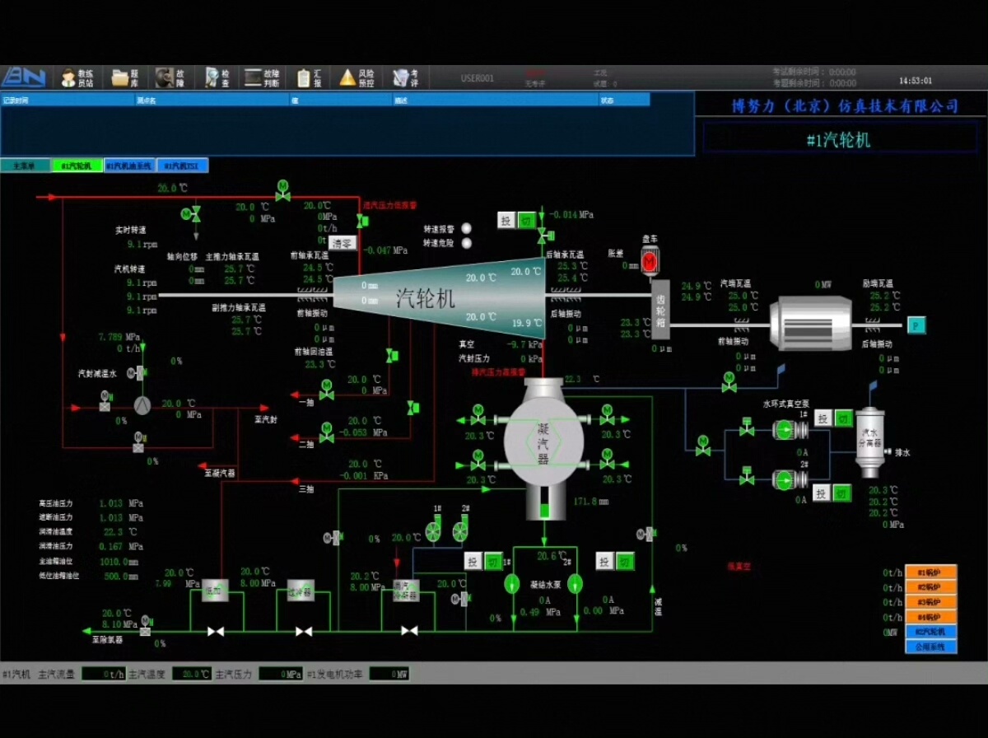
Task: Open the 题库 question bank folder icon
Action: (125, 78)
